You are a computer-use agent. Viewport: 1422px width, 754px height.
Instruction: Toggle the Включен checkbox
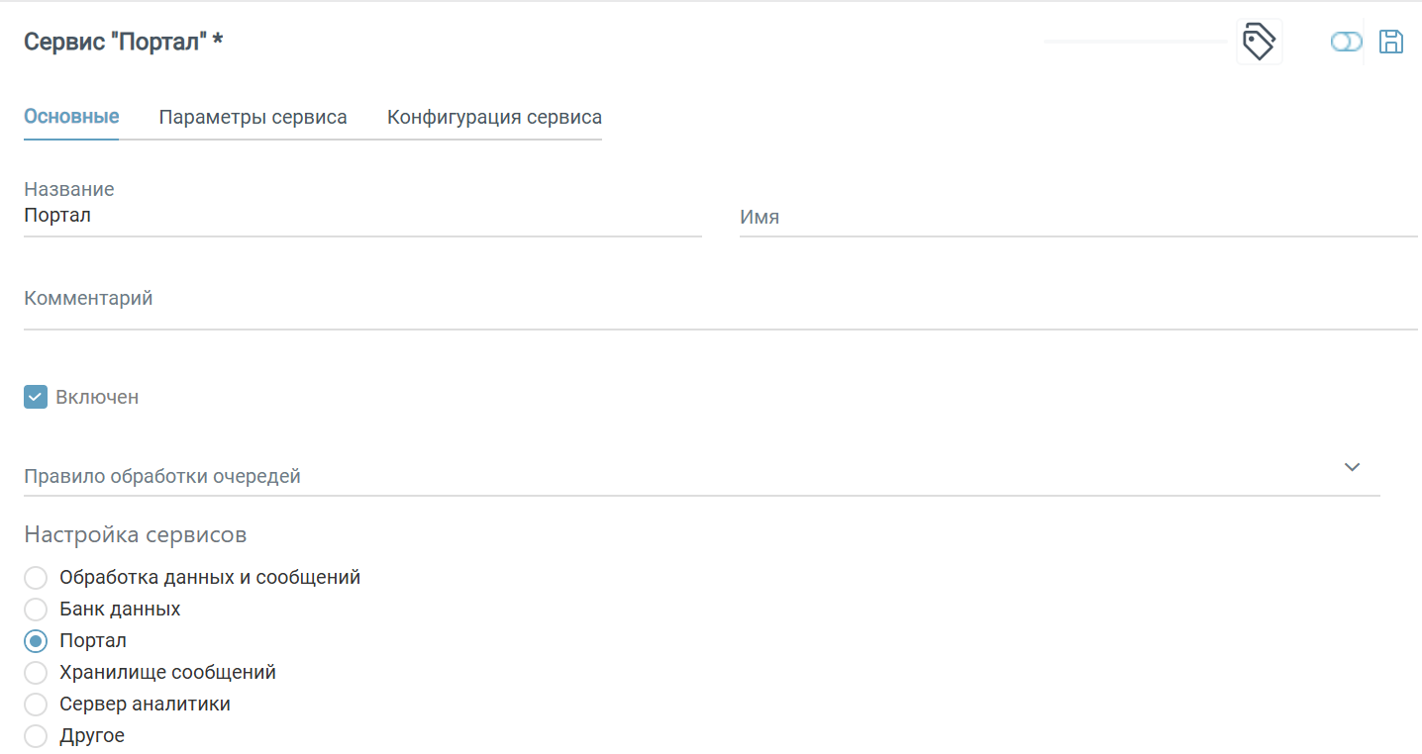pos(36,397)
